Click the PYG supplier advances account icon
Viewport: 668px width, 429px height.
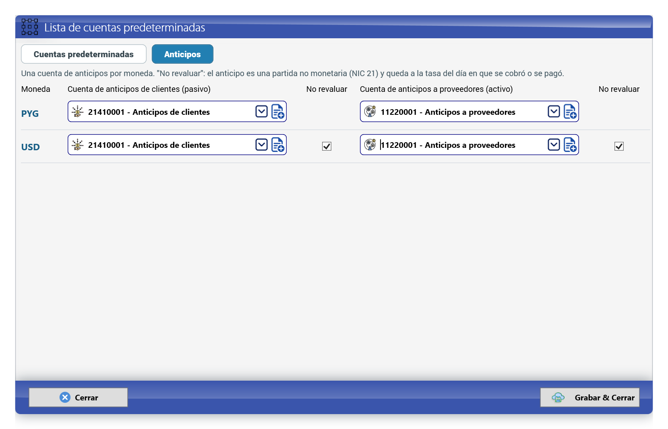[370, 112]
